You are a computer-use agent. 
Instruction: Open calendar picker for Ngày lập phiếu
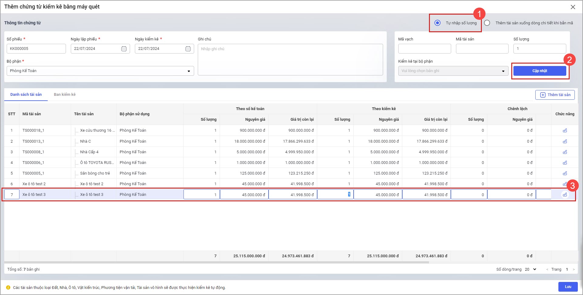(x=124, y=49)
